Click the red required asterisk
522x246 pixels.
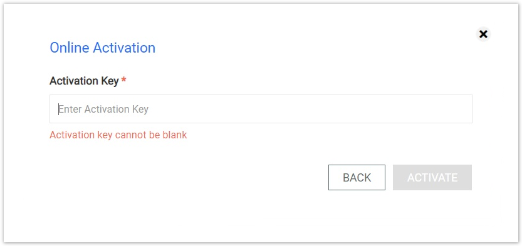click(x=123, y=80)
